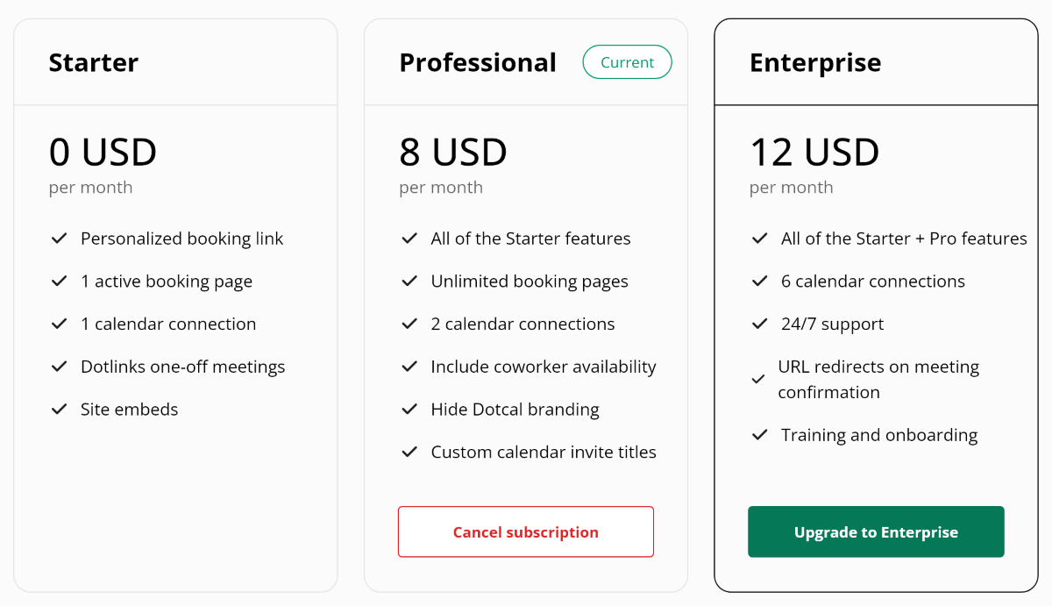Screen dimensions: 1052x606
Task: Click checkmark beside Custom calendar invite titles
Action: [x=409, y=453]
